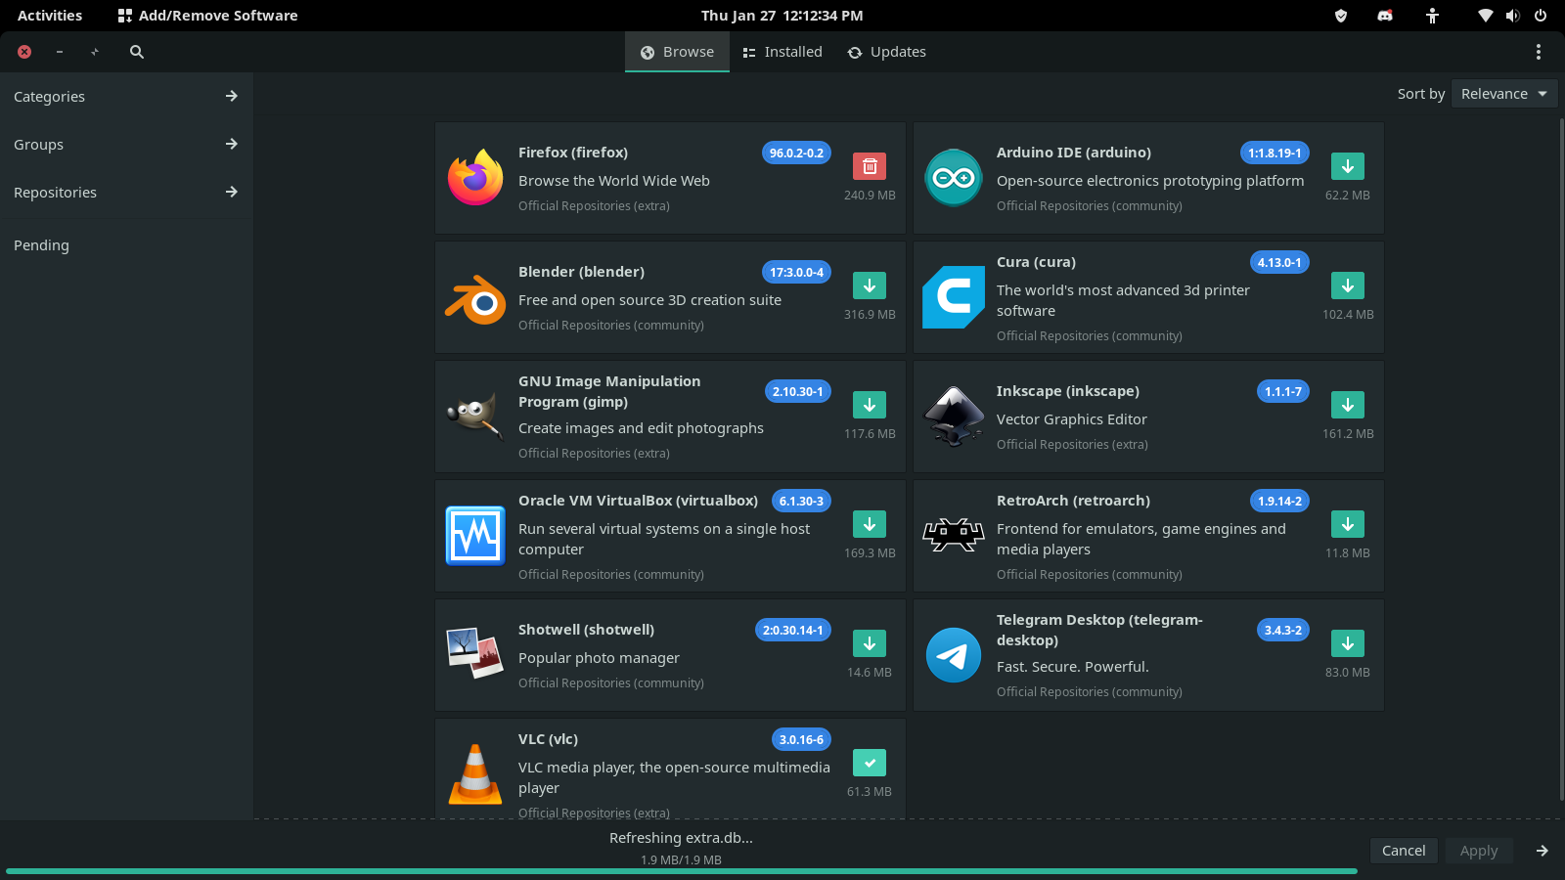Click the VLC cone icon
The image size is (1565, 880).
coord(475,773)
